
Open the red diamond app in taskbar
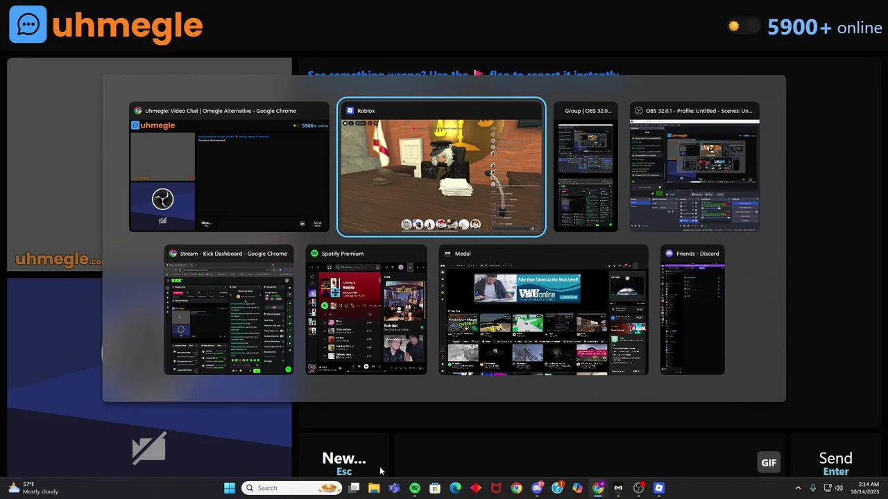[x=476, y=488]
